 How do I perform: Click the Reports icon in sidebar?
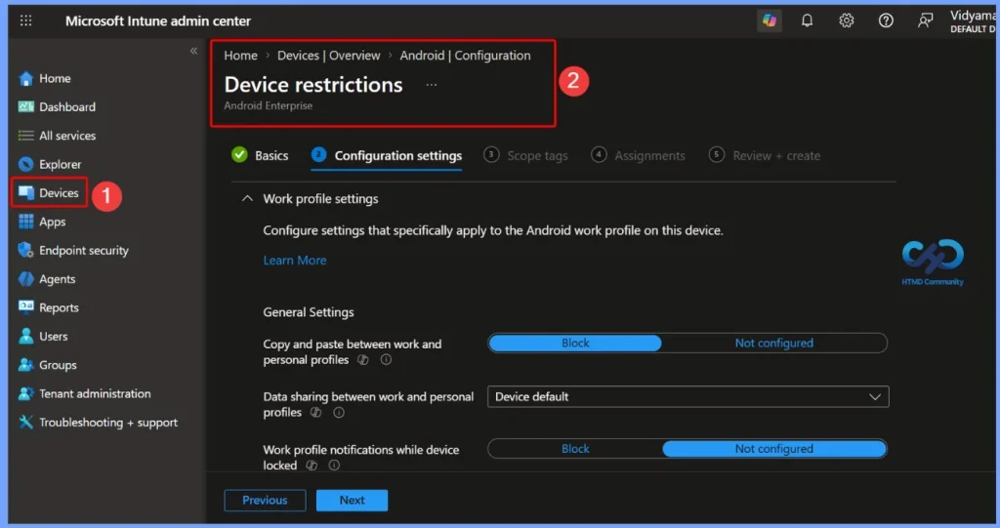pos(25,306)
